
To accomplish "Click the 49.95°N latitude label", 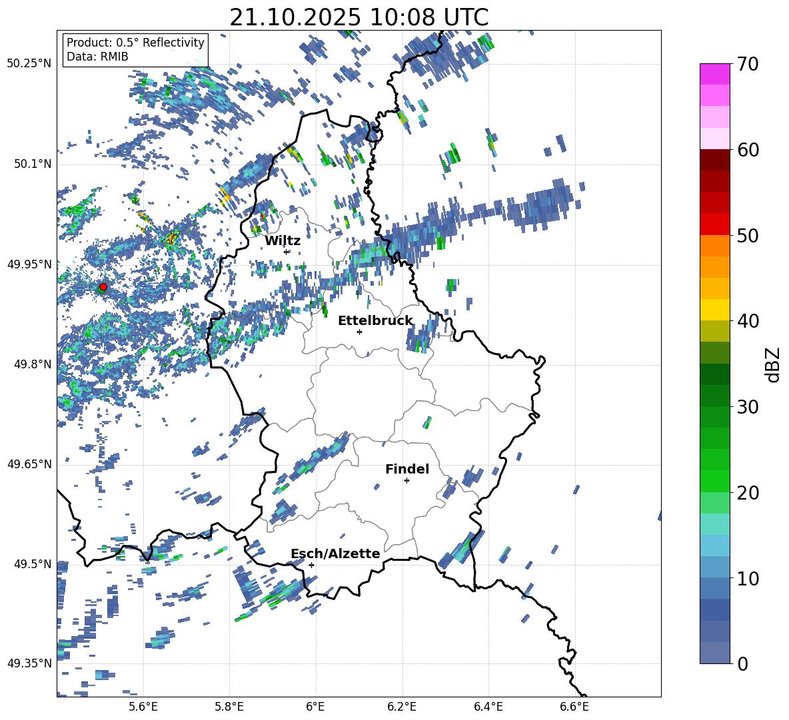I will point(29,264).
